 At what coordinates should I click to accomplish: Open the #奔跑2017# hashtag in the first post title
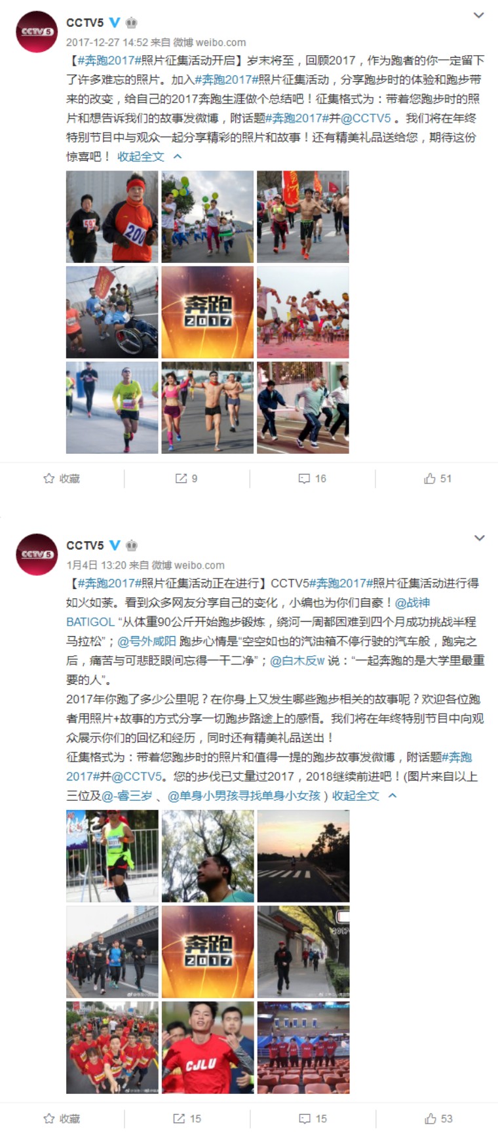coord(105,60)
